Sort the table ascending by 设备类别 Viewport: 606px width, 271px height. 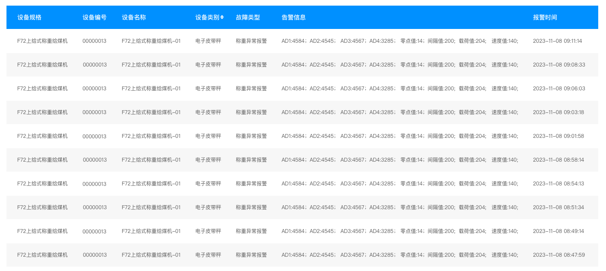coord(221,16)
